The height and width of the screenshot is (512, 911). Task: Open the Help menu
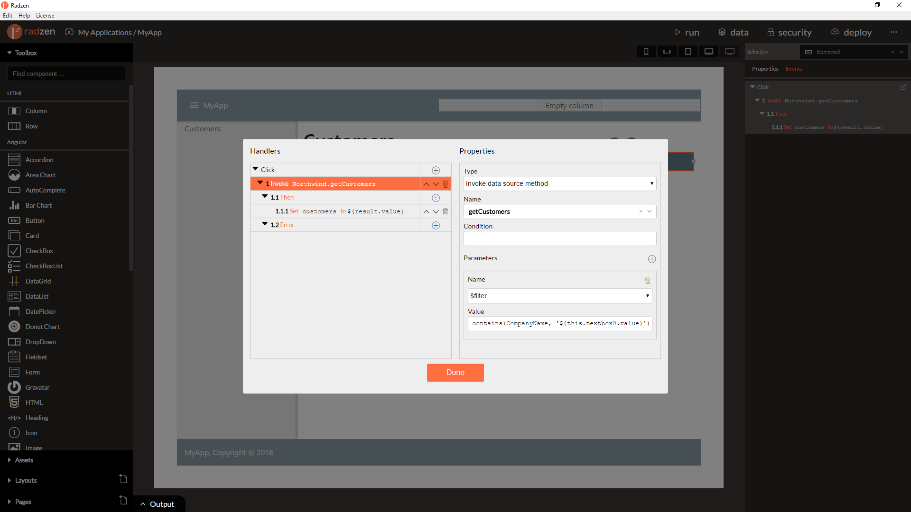pyautogui.click(x=24, y=16)
